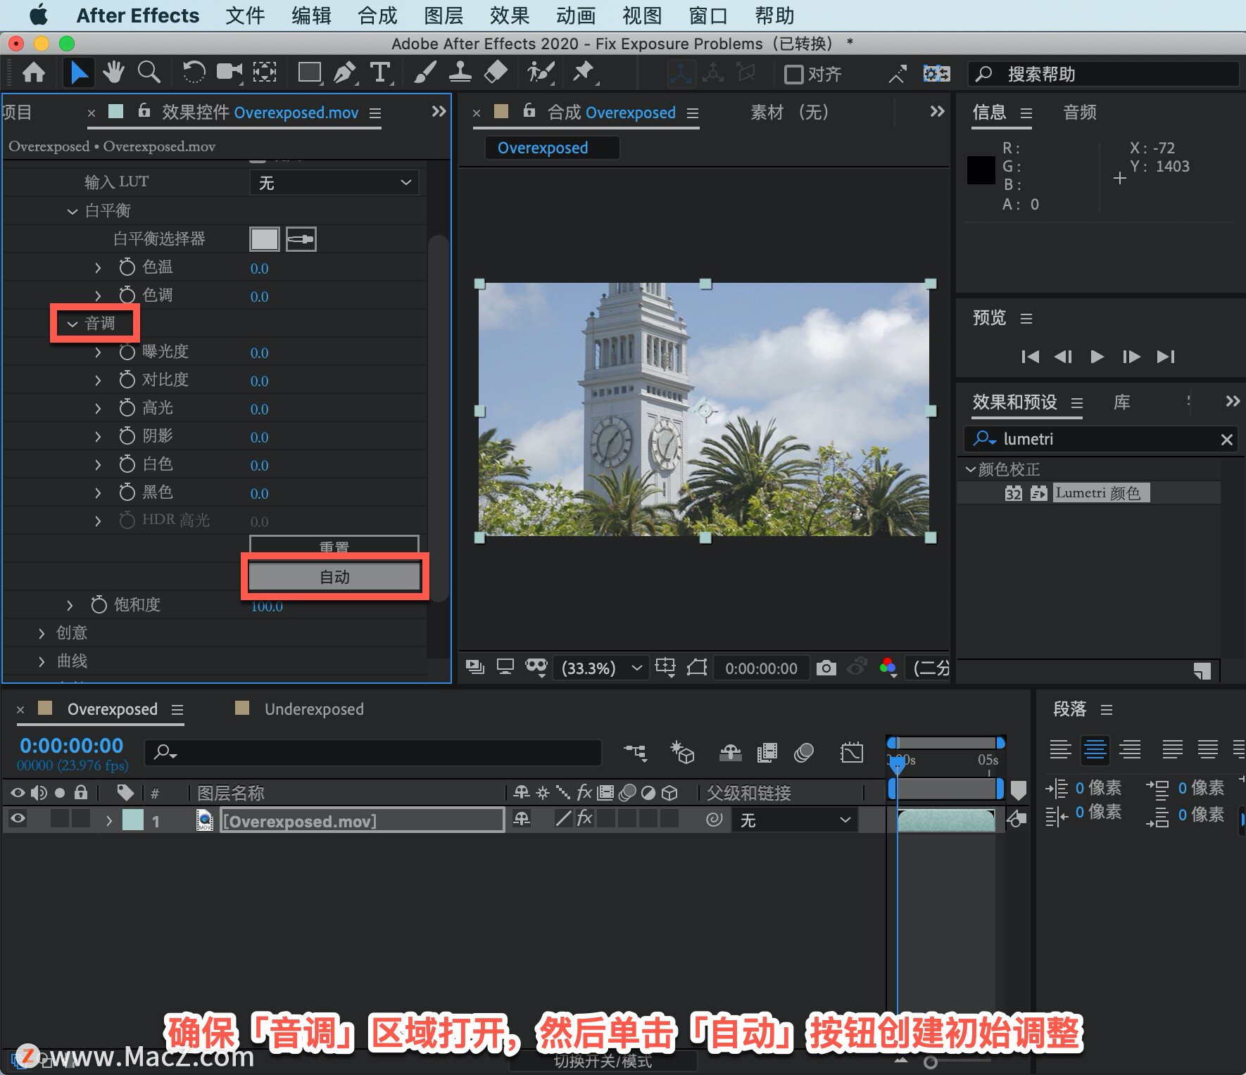Switch to the Underexposed timeline tab

click(x=314, y=709)
